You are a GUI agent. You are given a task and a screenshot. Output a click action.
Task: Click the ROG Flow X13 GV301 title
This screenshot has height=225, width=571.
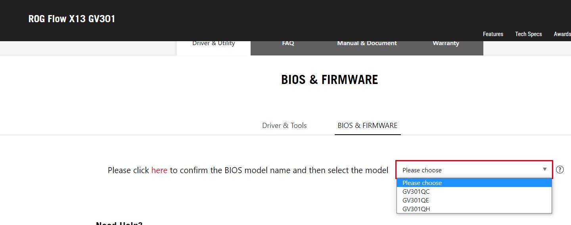[72, 19]
